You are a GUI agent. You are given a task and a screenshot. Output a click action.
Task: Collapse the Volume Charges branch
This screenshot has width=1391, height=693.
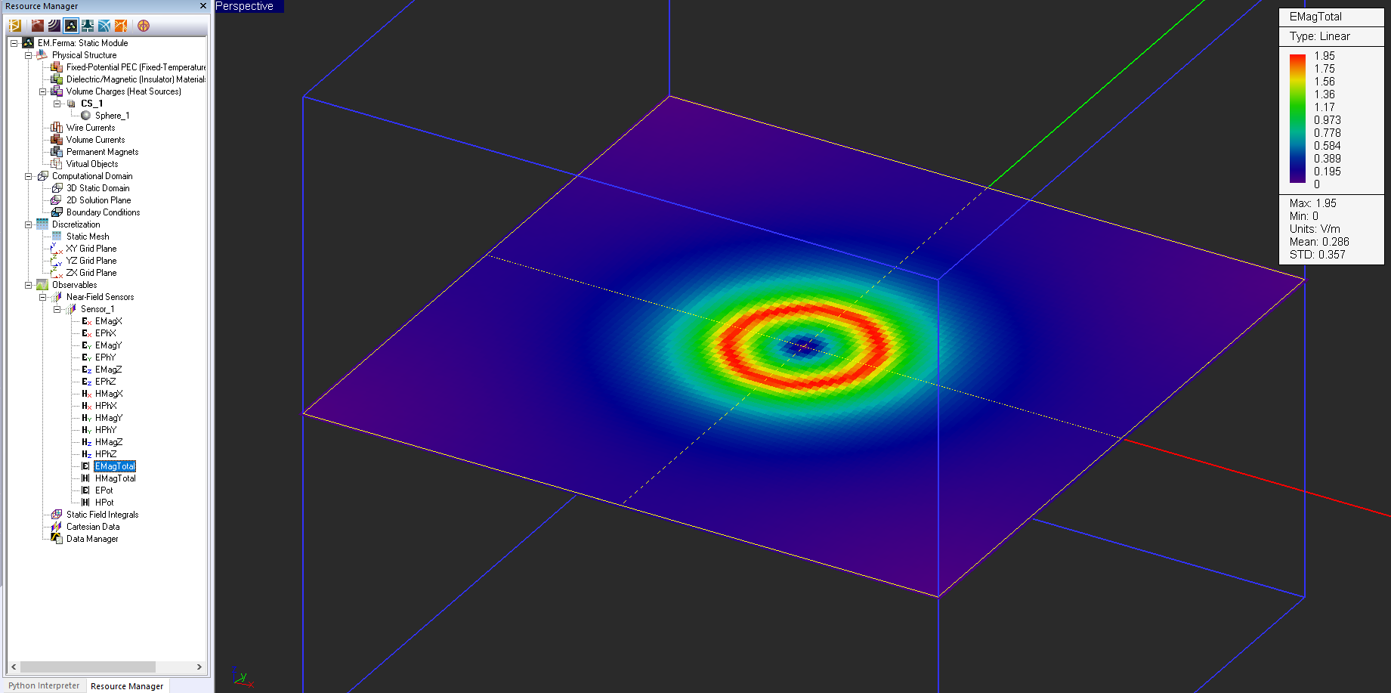pyautogui.click(x=42, y=91)
